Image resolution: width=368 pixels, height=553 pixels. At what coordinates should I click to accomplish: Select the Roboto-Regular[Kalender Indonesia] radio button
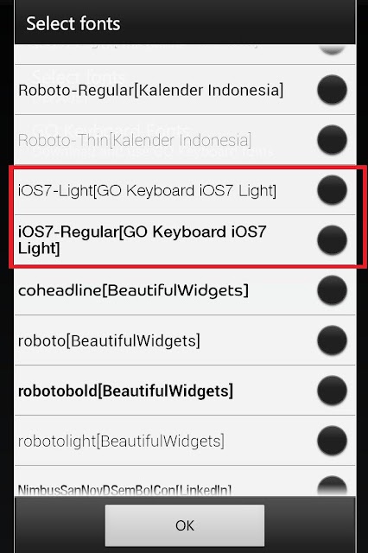(332, 90)
